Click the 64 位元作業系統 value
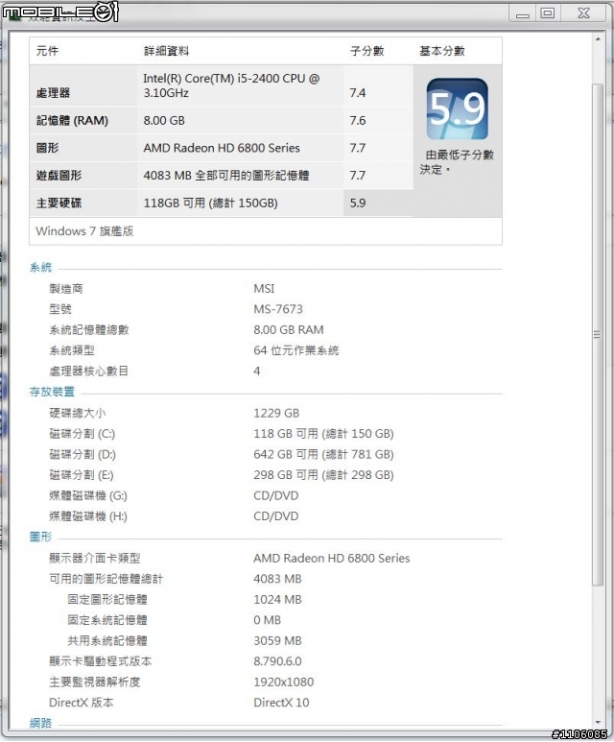The width and height of the screenshot is (614, 742). click(296, 350)
